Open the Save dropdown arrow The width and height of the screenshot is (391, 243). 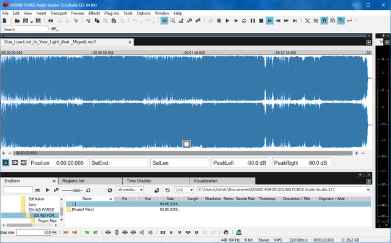coord(32,22)
